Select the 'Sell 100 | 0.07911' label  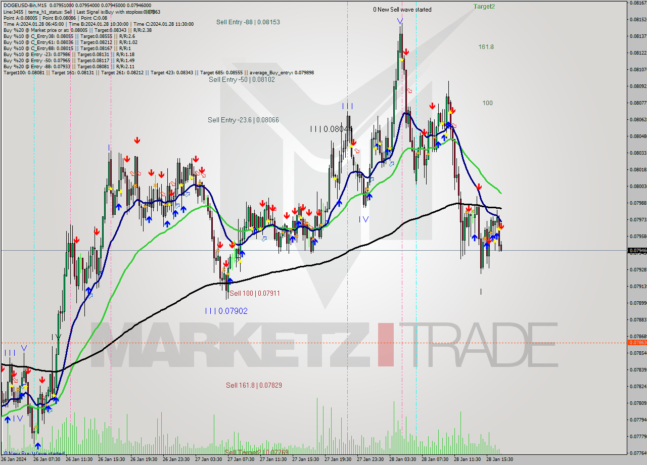tap(255, 293)
